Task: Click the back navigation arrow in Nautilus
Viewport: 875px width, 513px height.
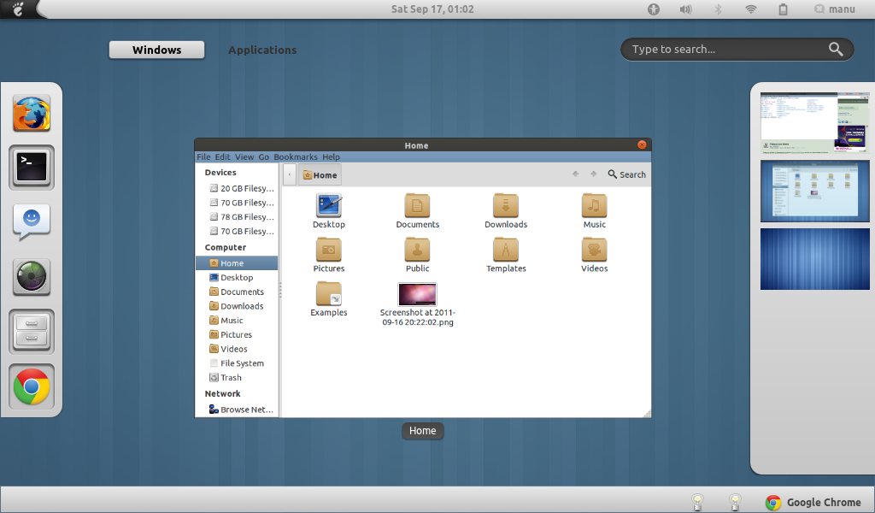Action: tap(575, 174)
